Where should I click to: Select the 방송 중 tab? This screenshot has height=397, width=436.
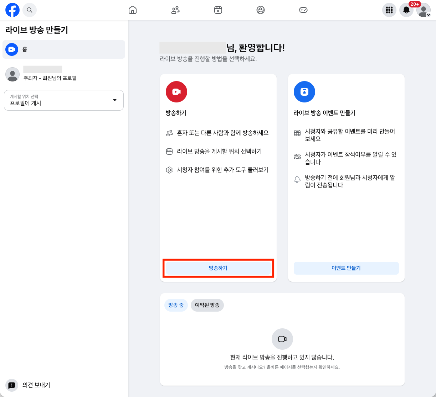tap(176, 305)
